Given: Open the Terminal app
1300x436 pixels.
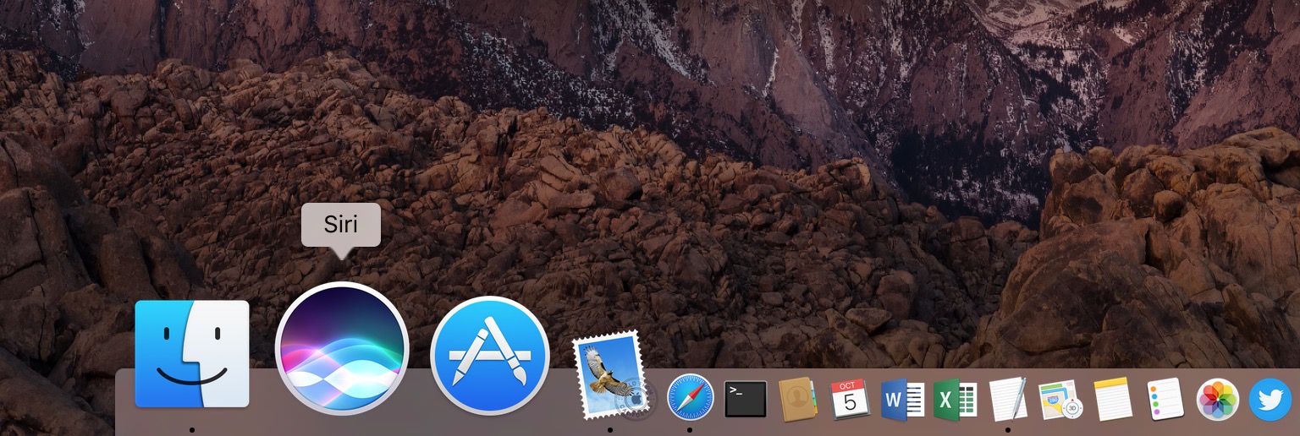Looking at the screenshot, I should point(746,399).
